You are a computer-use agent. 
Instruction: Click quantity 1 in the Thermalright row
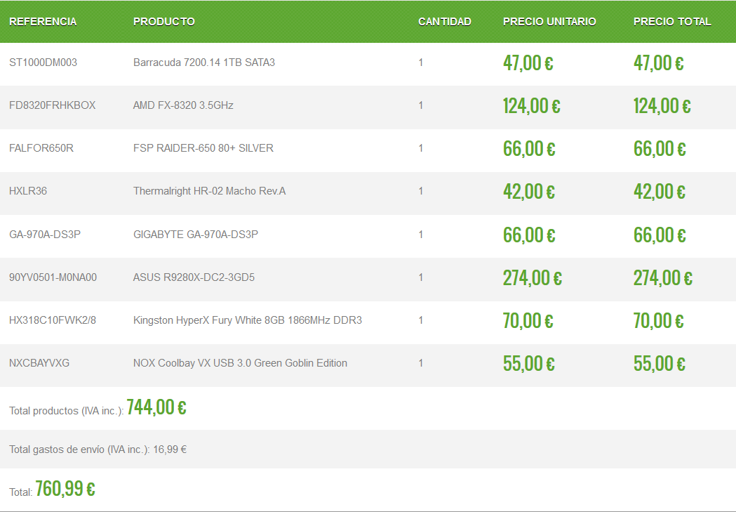click(x=421, y=191)
